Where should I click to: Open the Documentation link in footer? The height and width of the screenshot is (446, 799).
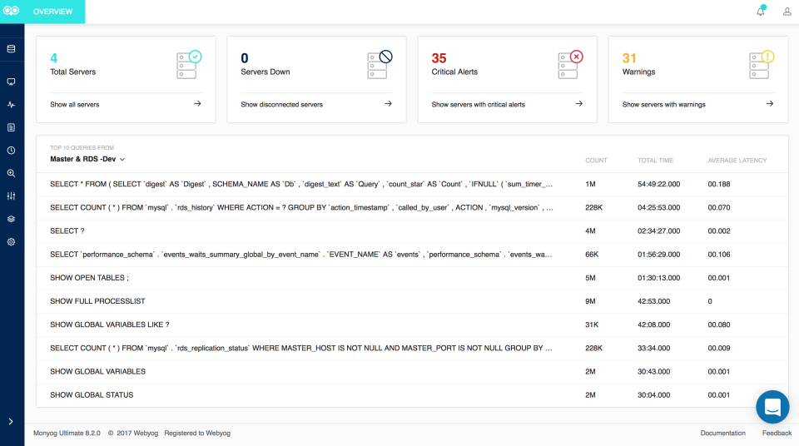[722, 433]
